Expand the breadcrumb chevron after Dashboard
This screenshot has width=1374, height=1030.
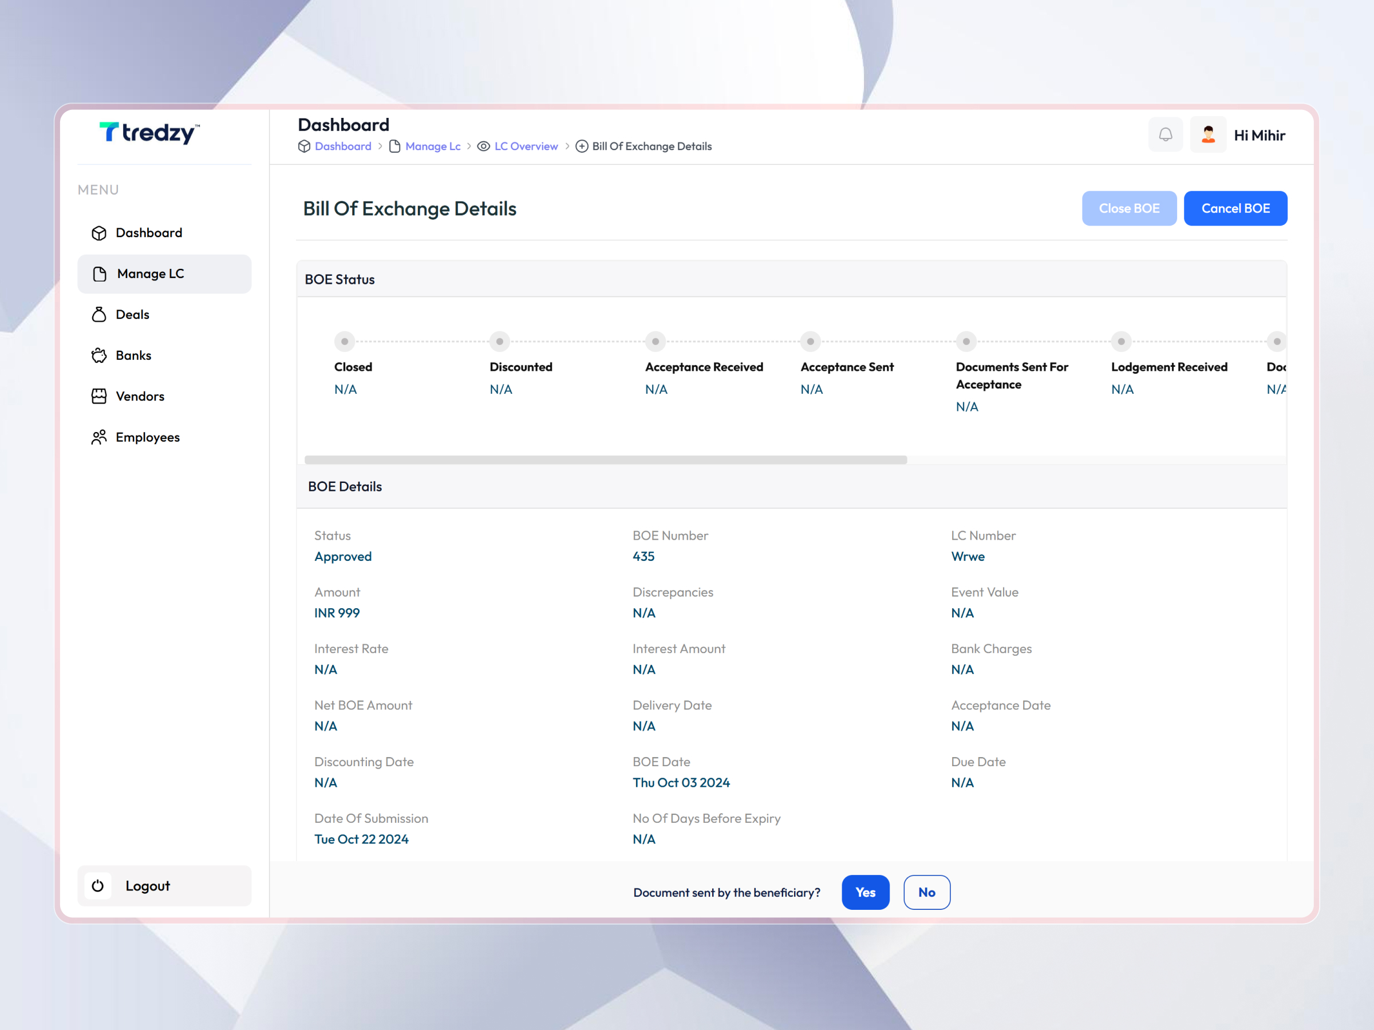(x=382, y=146)
